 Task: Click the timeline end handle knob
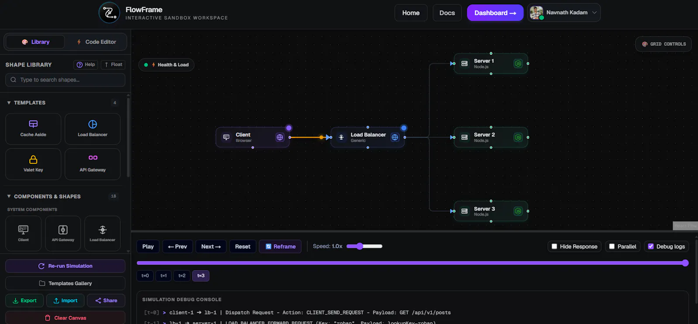[x=685, y=263]
